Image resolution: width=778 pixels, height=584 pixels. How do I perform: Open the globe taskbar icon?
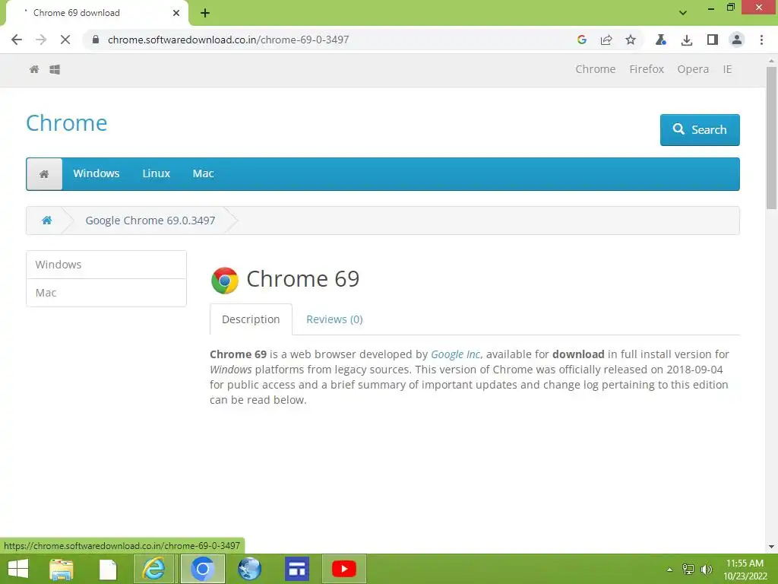249,569
